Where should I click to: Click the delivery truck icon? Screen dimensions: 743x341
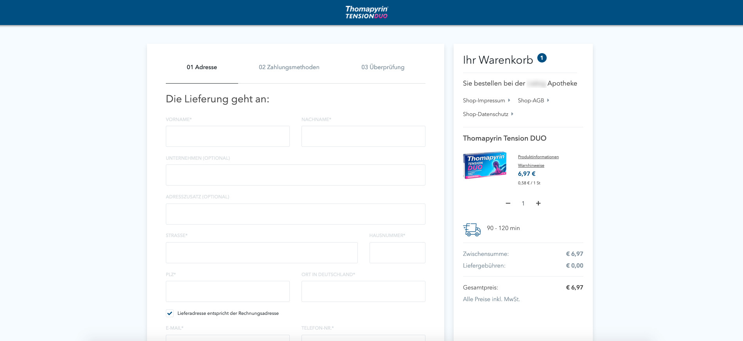[472, 229]
